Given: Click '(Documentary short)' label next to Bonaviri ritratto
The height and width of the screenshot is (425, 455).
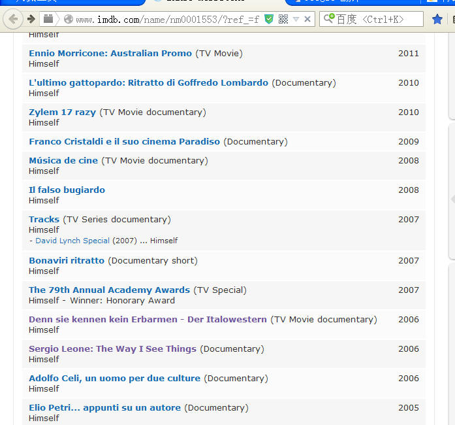Looking at the screenshot, I should pos(153,261).
